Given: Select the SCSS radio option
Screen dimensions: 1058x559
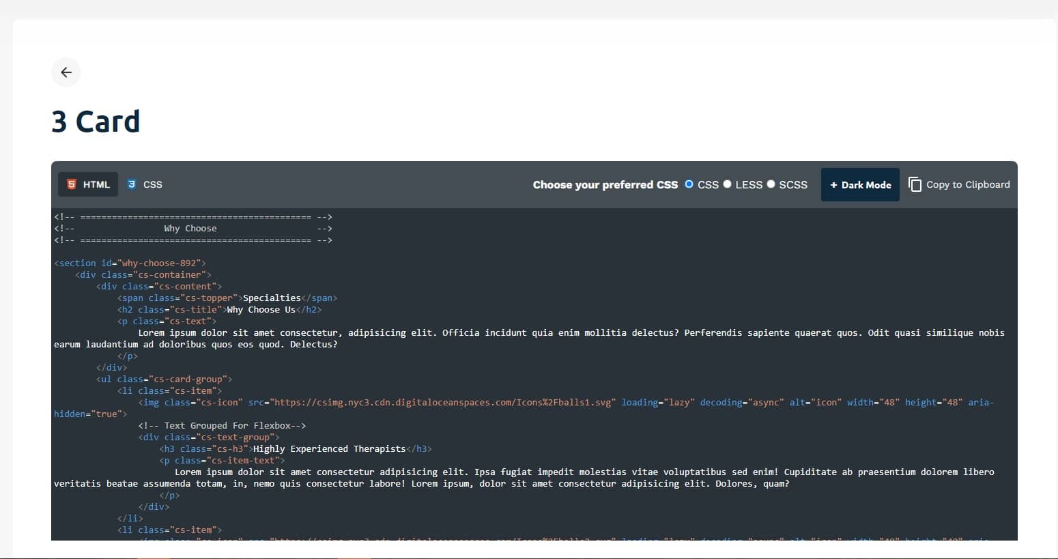Looking at the screenshot, I should click(x=771, y=184).
